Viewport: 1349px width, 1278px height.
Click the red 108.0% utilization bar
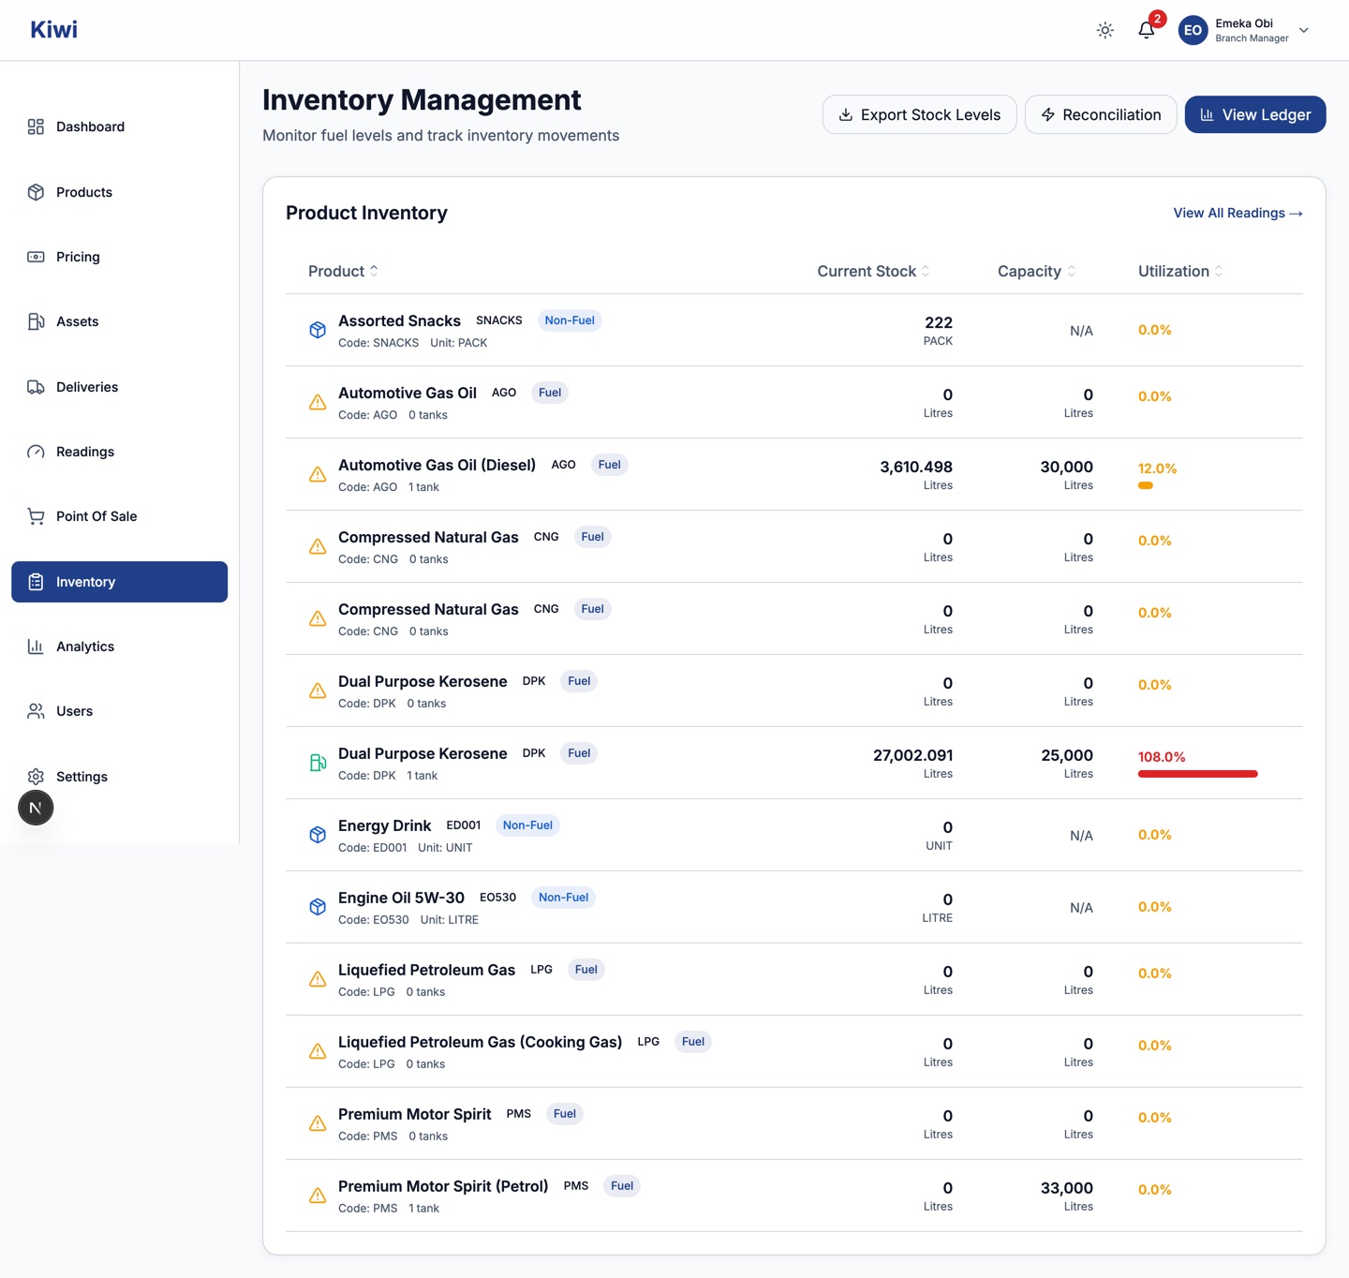pyautogui.click(x=1197, y=774)
